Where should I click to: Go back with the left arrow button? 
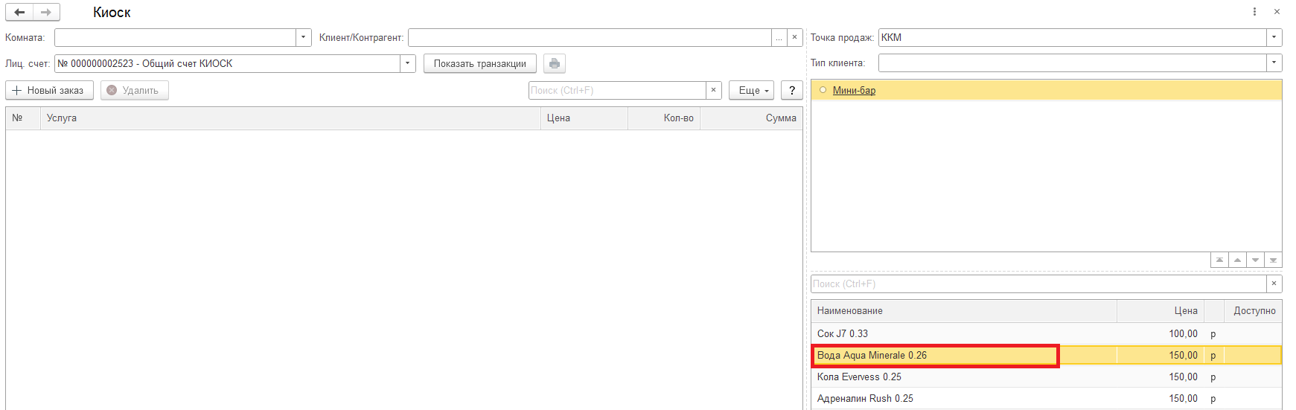19,13
